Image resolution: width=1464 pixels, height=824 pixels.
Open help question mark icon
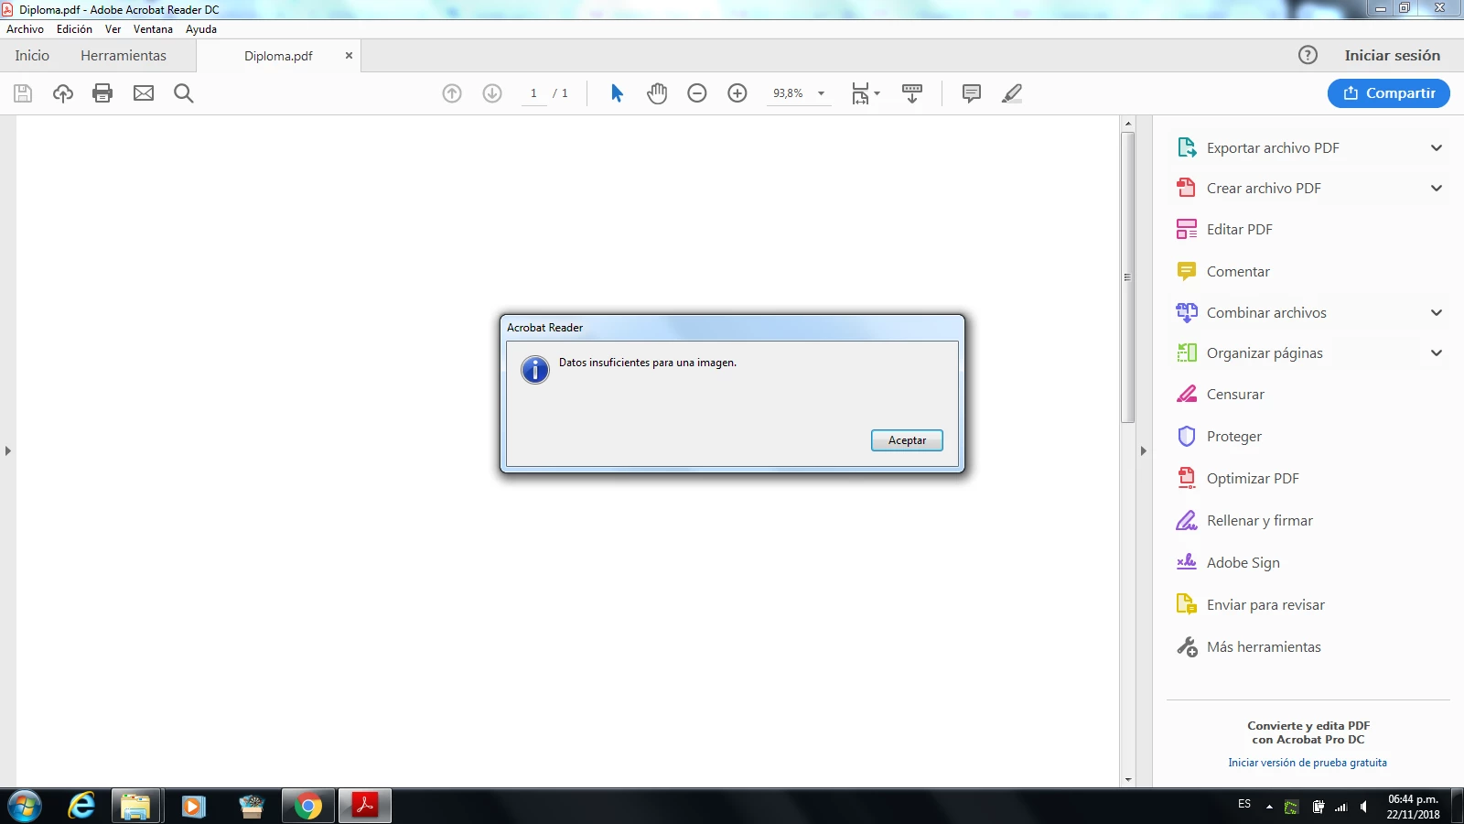1308,55
